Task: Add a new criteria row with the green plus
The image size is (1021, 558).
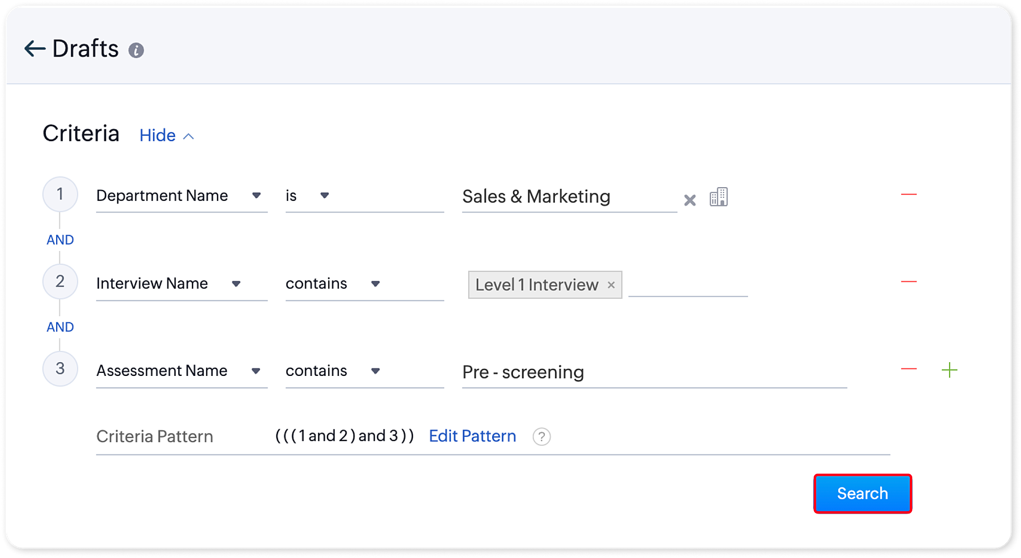Action: pyautogui.click(x=949, y=370)
